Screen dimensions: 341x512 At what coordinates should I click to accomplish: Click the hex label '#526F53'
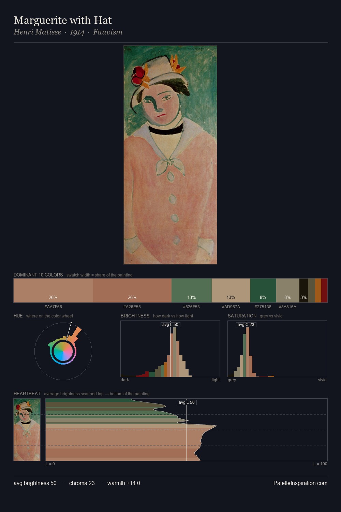pyautogui.click(x=191, y=307)
